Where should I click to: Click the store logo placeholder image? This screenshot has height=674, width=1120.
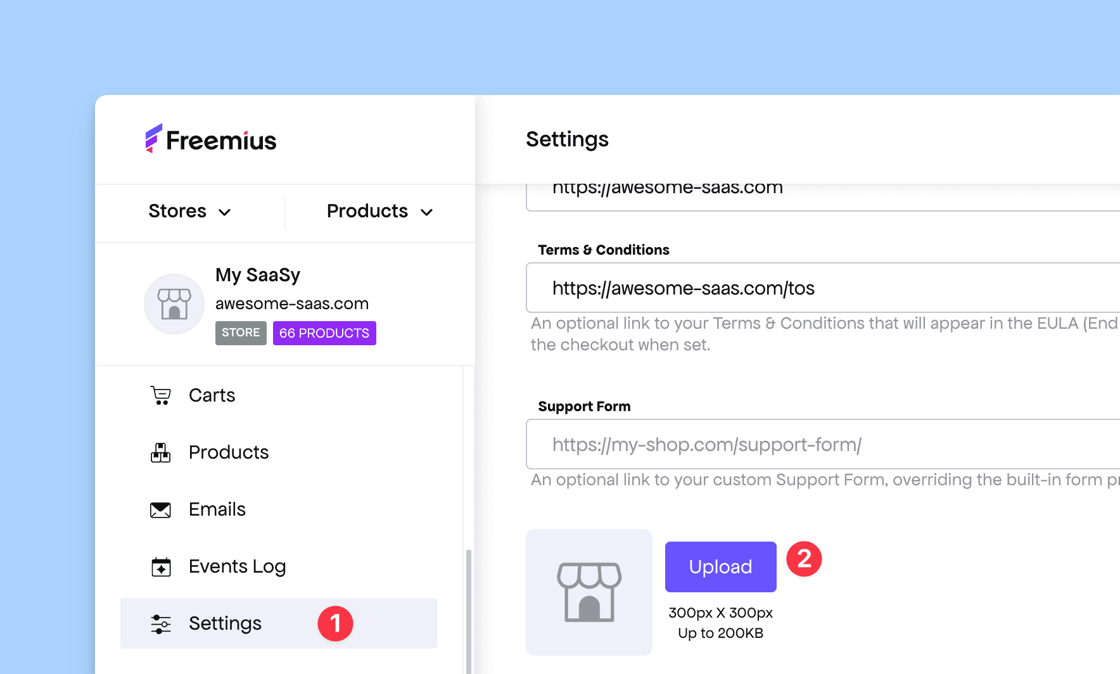coord(589,592)
